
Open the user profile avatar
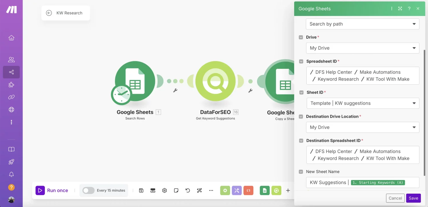[11, 200]
